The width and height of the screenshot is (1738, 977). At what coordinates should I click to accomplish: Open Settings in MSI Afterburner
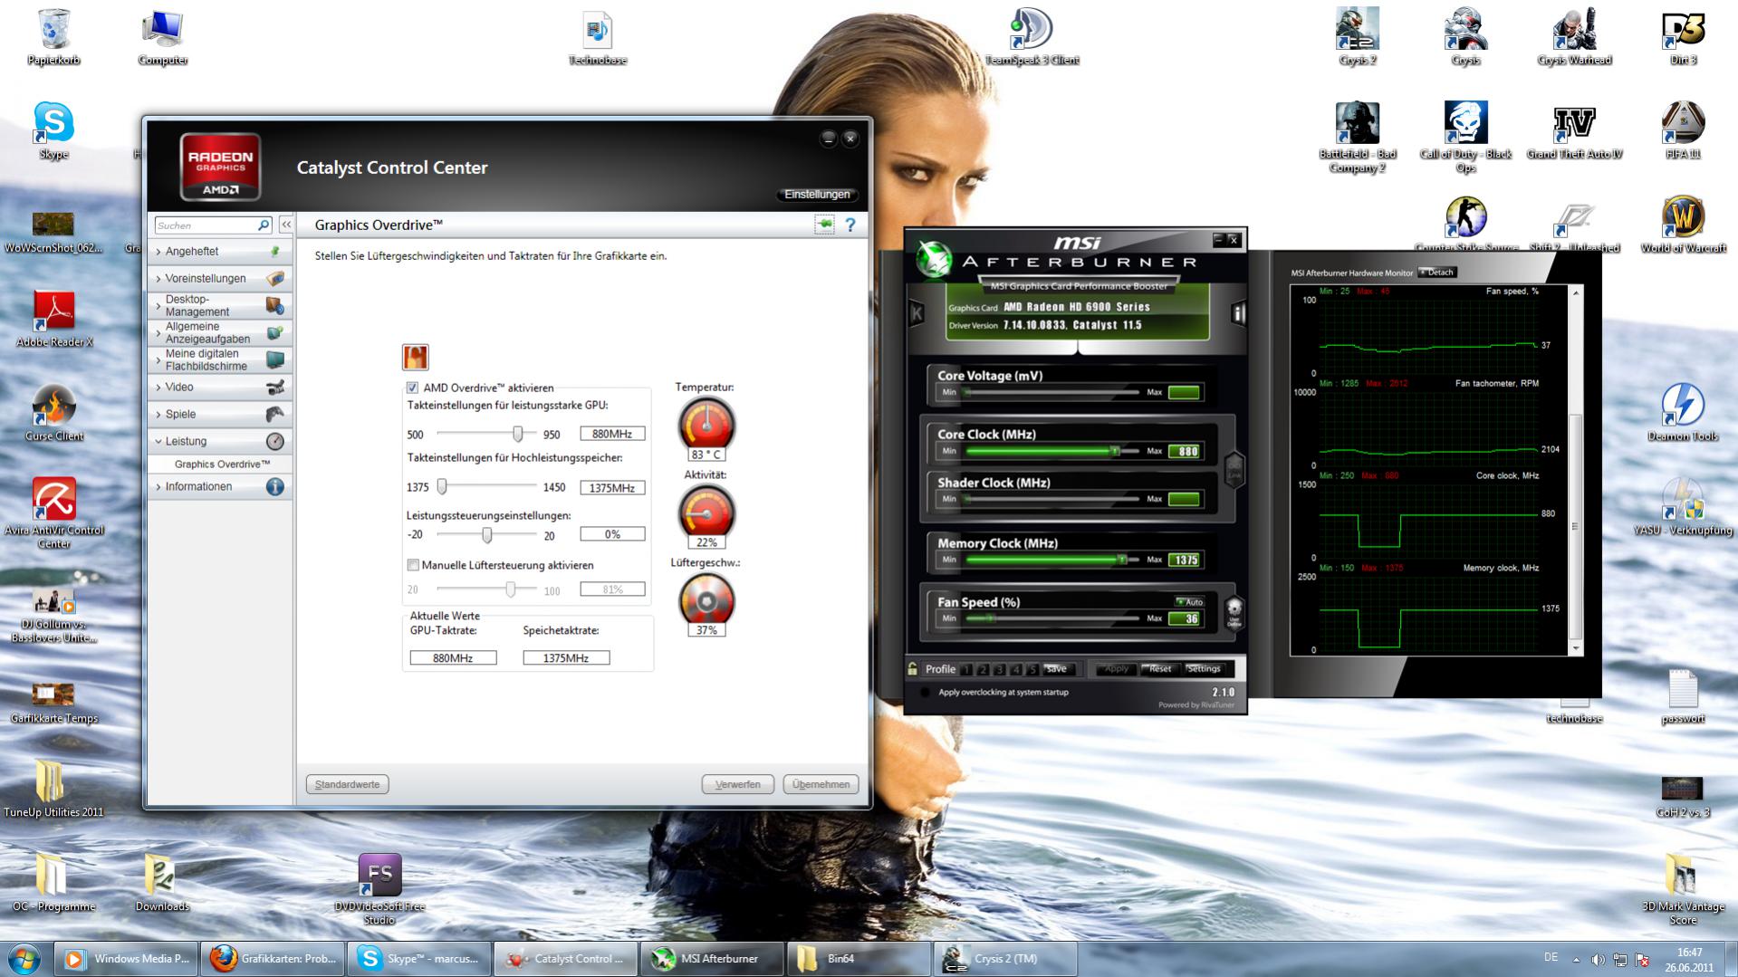[x=1204, y=669]
